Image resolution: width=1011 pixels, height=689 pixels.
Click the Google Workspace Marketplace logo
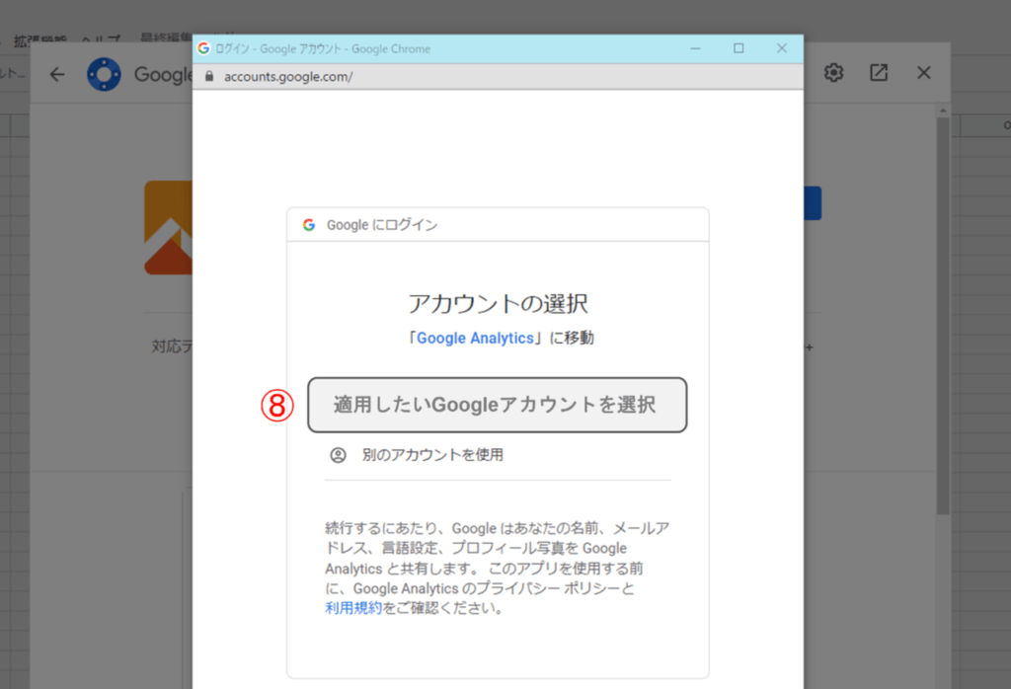[104, 74]
